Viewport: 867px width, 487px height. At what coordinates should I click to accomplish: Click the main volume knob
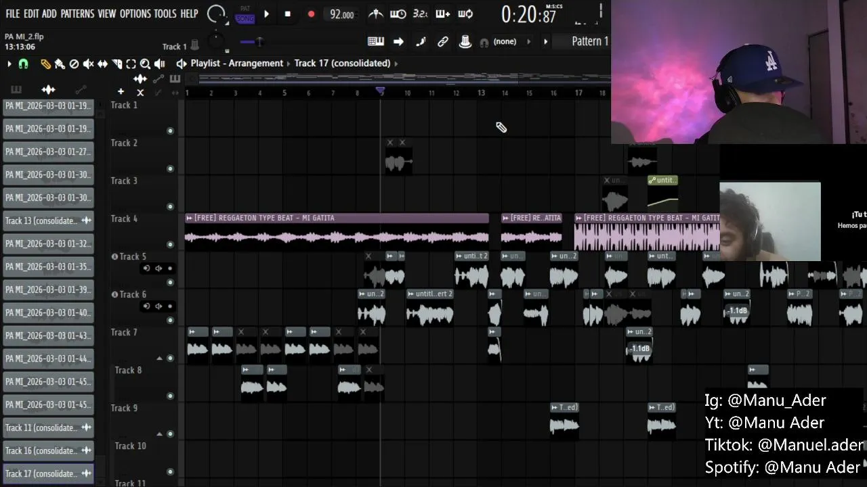click(216, 14)
